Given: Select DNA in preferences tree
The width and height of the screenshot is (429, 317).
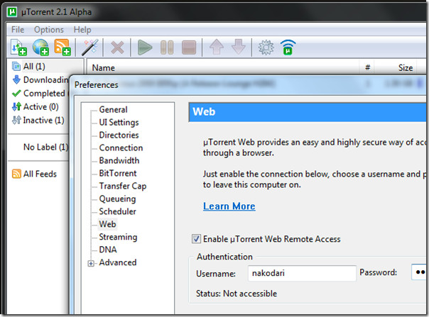Looking at the screenshot, I should click(108, 250).
